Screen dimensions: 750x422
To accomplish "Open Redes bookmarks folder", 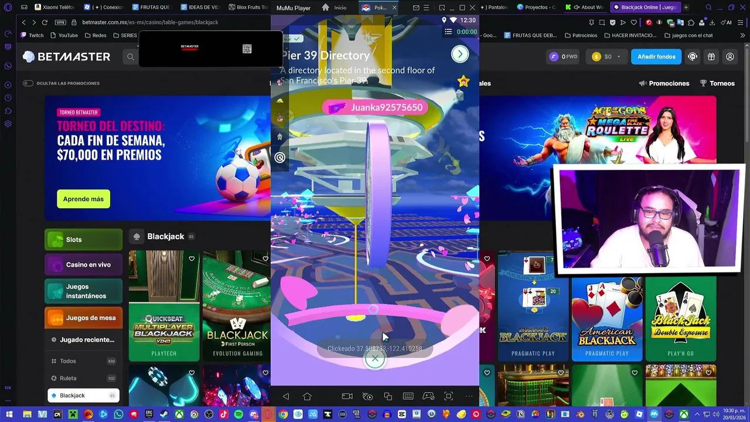I will coord(96,35).
